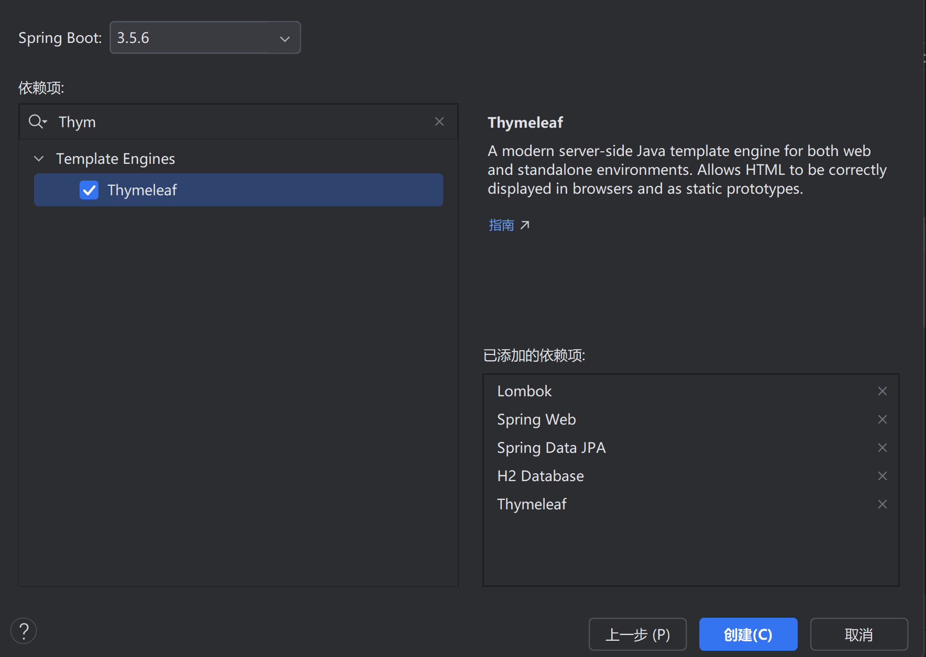The height and width of the screenshot is (657, 926).
Task: Remove Spring Web from added dependencies
Action: tap(883, 419)
